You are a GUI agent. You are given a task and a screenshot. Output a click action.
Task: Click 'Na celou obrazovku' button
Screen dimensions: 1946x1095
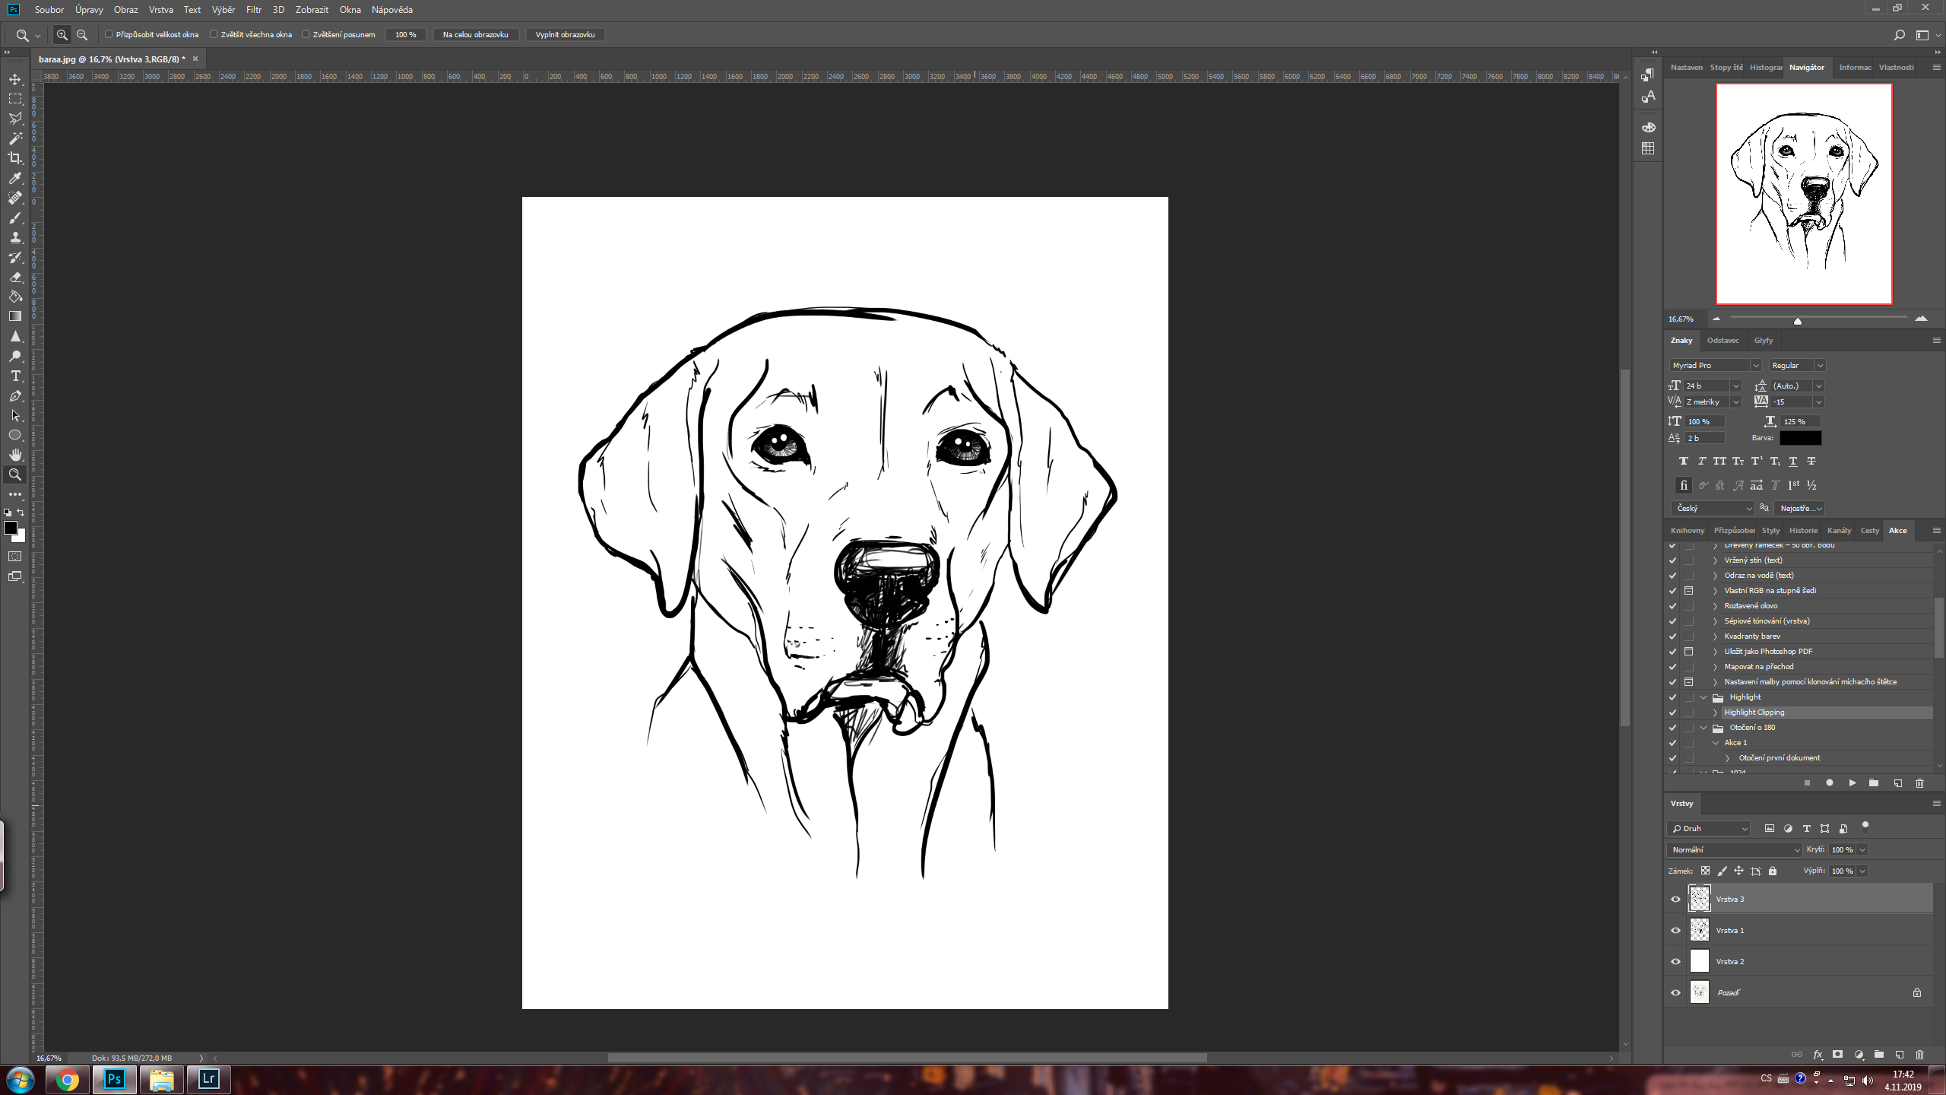(476, 35)
